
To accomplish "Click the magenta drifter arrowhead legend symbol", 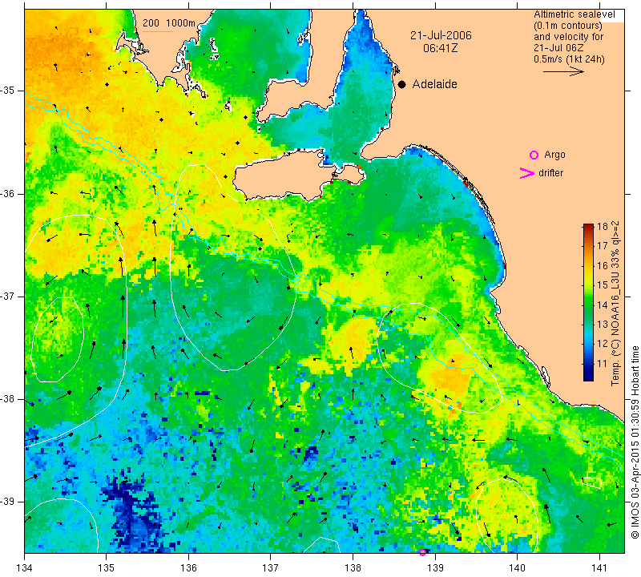I will tap(527, 173).
